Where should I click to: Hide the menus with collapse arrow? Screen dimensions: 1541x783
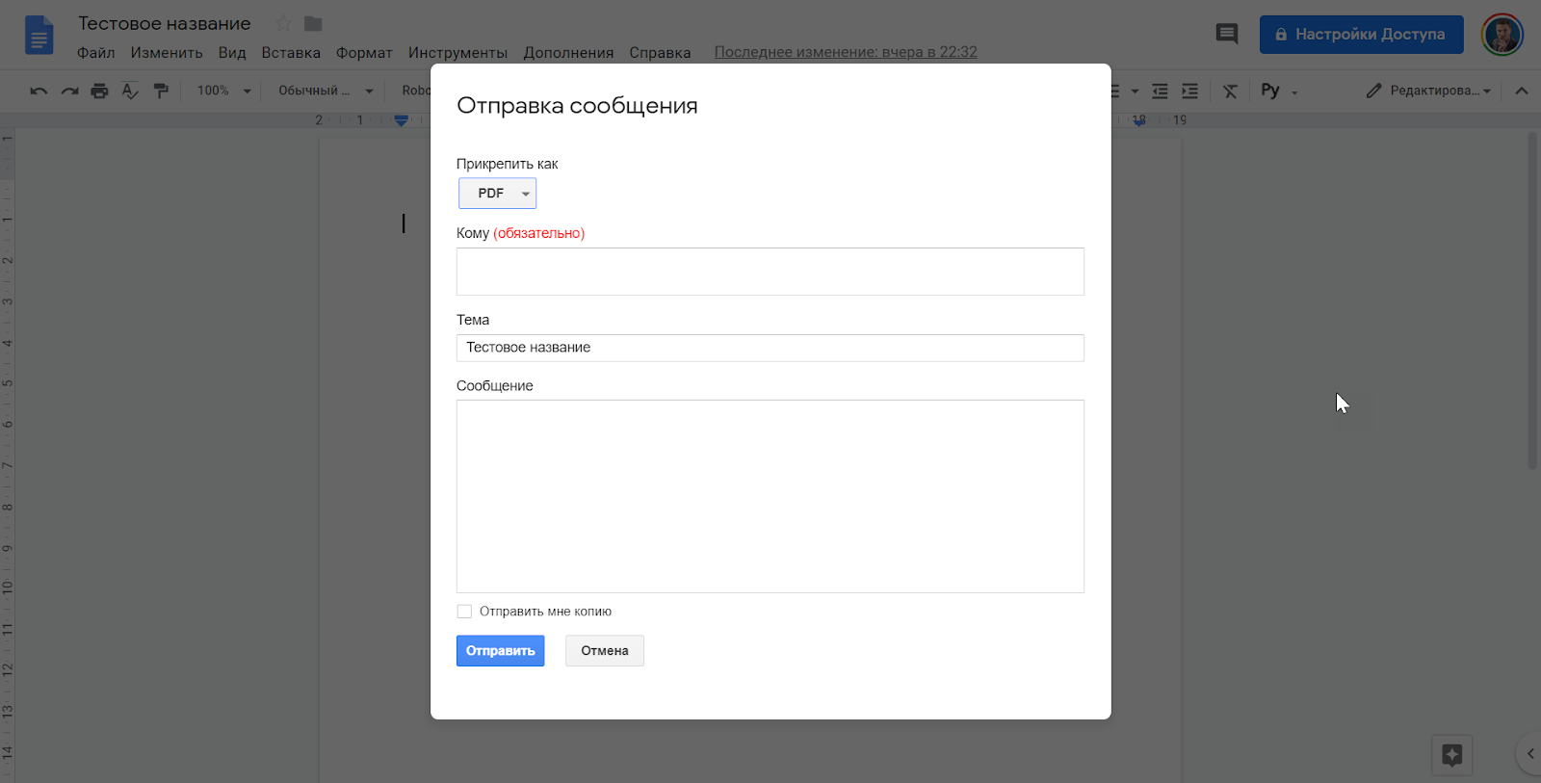[x=1522, y=91]
